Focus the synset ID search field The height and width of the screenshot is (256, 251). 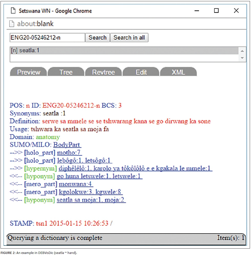pyautogui.click(x=47, y=38)
